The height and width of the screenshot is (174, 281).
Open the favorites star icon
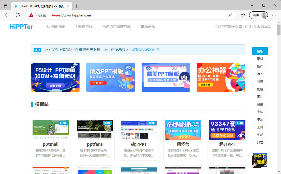click(x=243, y=15)
